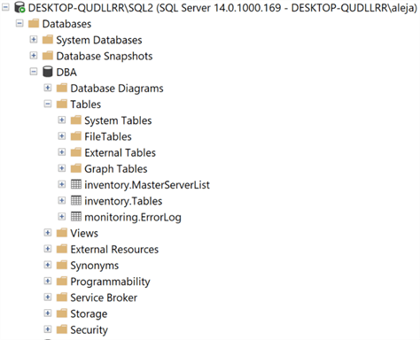The width and height of the screenshot is (420, 340).
Task: Select the inventory.Tables table name
Action: click(123, 201)
